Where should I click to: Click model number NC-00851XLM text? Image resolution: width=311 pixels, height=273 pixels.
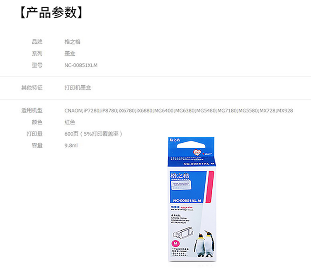81,65
